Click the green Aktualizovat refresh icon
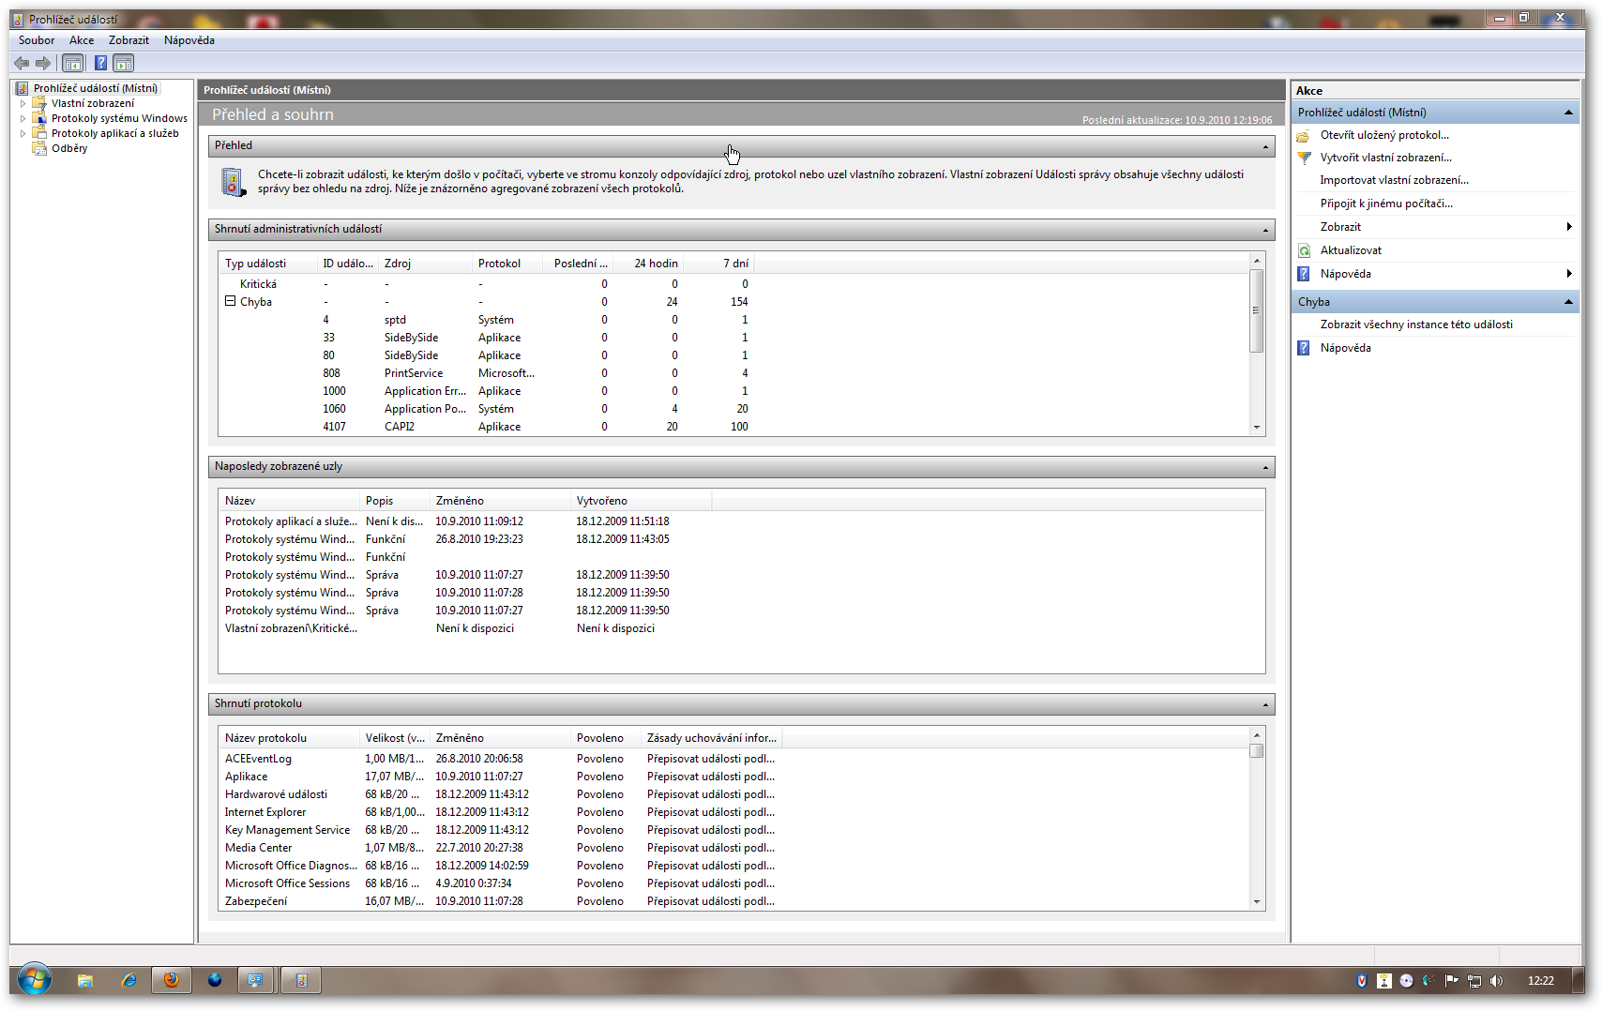 1304,250
